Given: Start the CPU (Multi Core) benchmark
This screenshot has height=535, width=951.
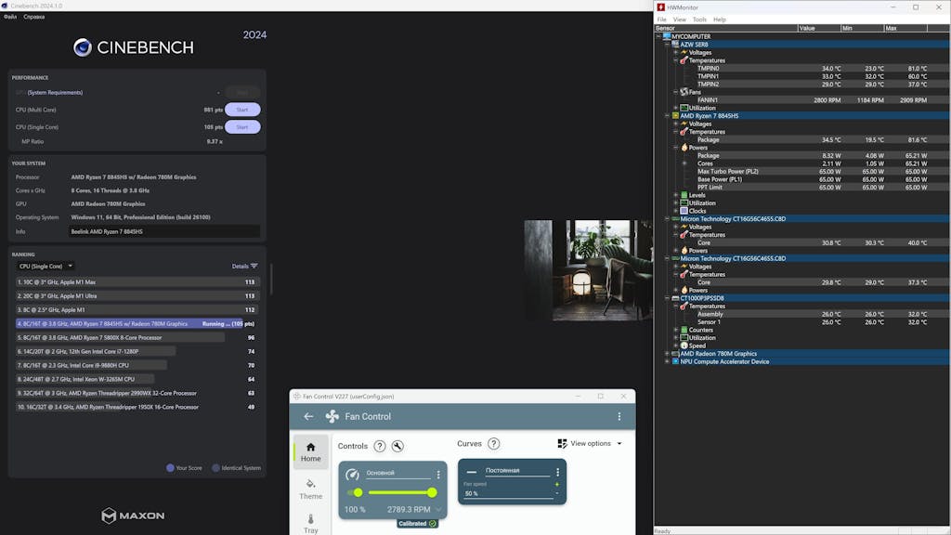Looking at the screenshot, I should (242, 110).
